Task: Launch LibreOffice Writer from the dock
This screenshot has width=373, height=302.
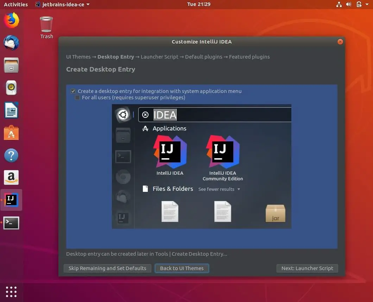Action: pyautogui.click(x=11, y=110)
